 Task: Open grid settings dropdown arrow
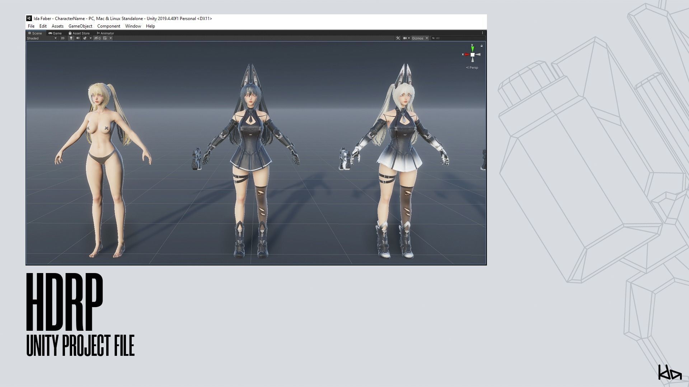click(x=111, y=38)
